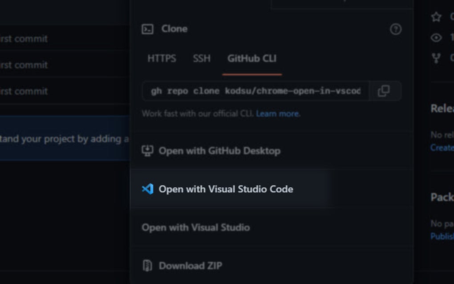454x284 pixels.
Task: Switch to the HTTPS clone tab
Action: coord(162,58)
